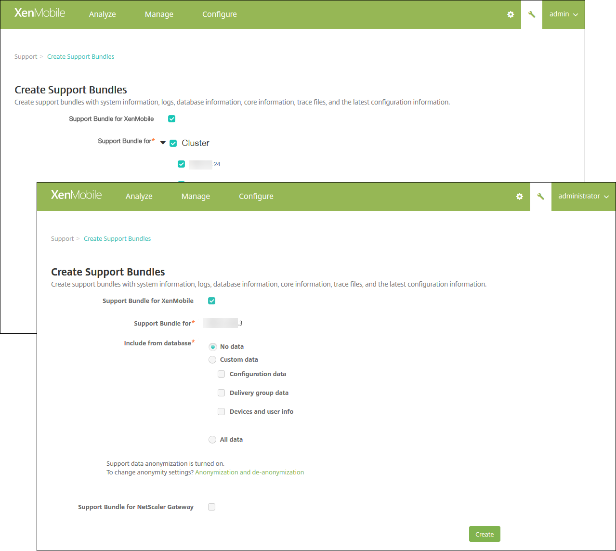
Task: Open the admin account dropdown in back window
Action: point(564,14)
